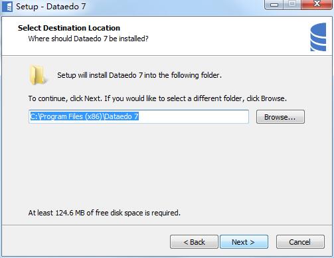Proceed by clicking Next
This screenshot has width=334, height=258.
[x=244, y=242]
